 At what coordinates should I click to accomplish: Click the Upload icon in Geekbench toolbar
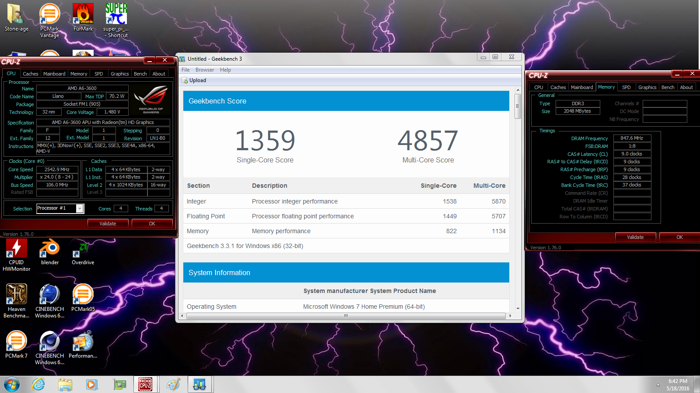[185, 80]
